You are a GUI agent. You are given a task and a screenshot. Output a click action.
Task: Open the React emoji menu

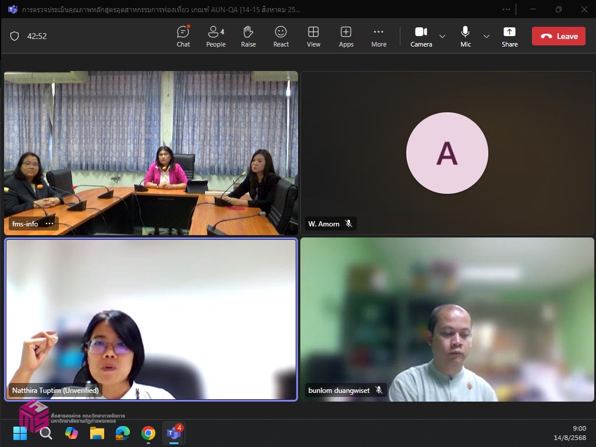281,36
